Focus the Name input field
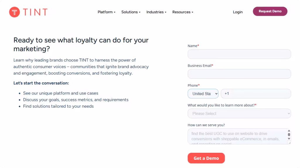This screenshot has height=168, width=300. [x=239, y=54]
